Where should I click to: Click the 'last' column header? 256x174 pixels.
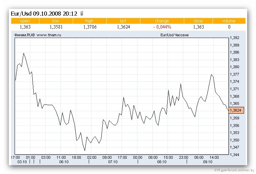click(x=123, y=21)
